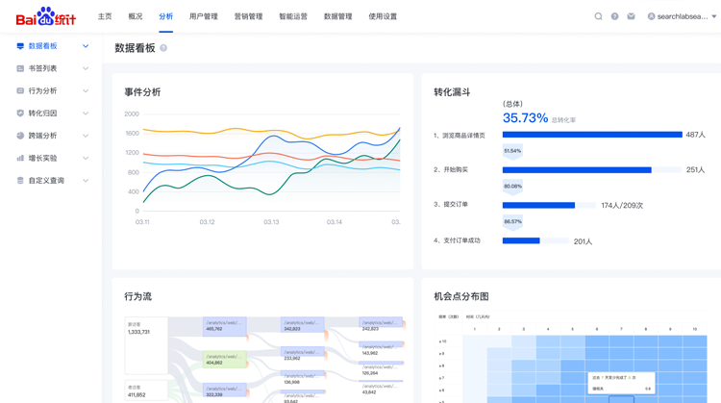Viewport: 721px width, 403px height.
Task: Open 转化归因 in the sidebar
Action: click(42, 113)
